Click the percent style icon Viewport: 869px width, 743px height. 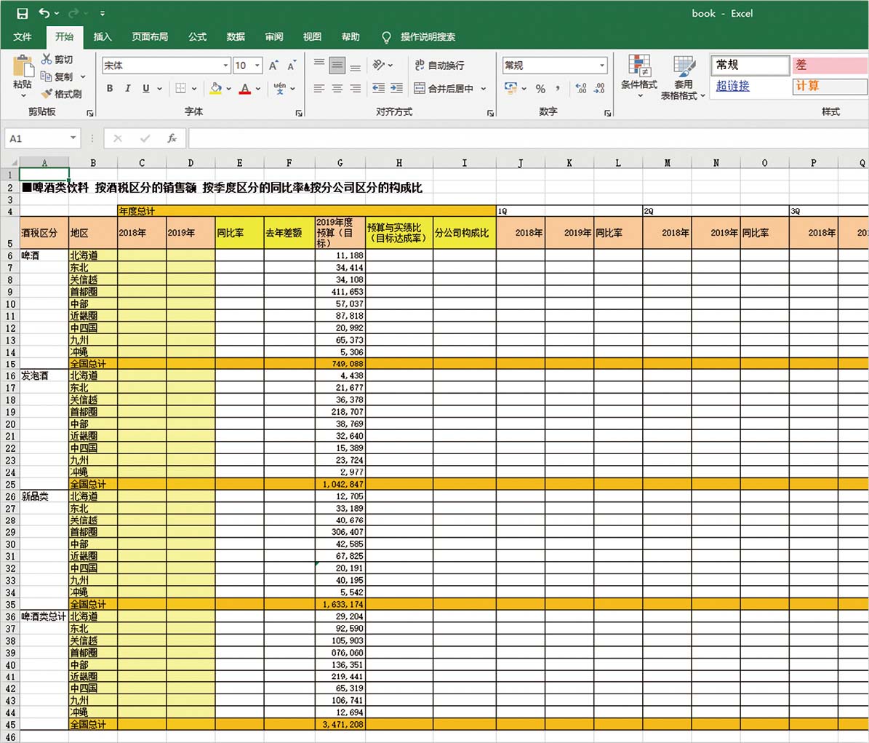pos(540,89)
